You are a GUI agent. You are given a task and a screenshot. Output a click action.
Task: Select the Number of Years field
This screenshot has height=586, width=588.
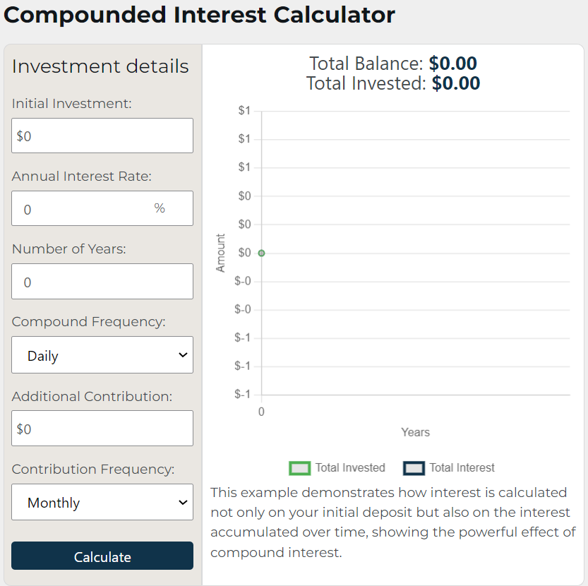(102, 281)
